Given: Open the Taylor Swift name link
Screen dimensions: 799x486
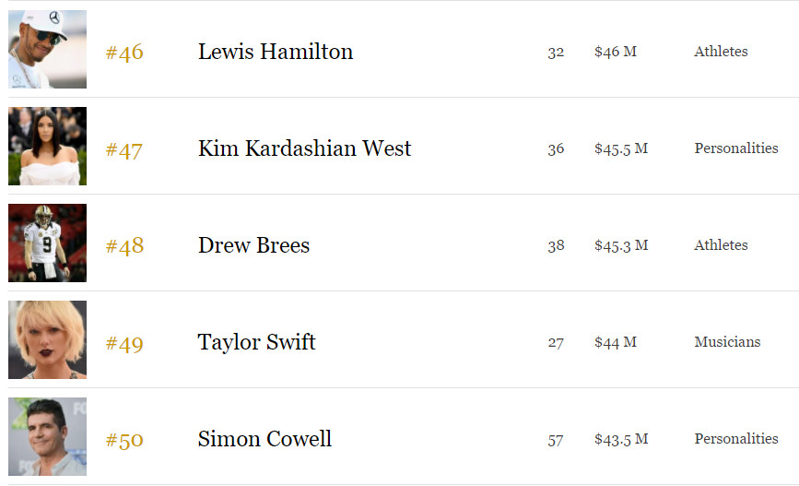Looking at the screenshot, I should pyautogui.click(x=257, y=342).
